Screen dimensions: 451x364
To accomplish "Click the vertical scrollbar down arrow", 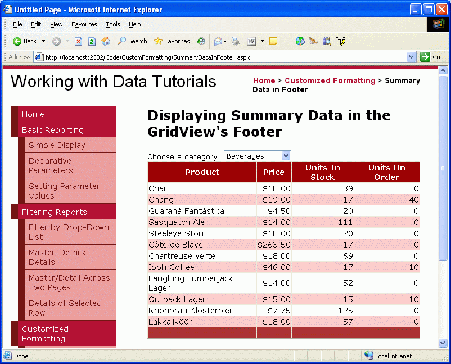I will [x=443, y=343].
